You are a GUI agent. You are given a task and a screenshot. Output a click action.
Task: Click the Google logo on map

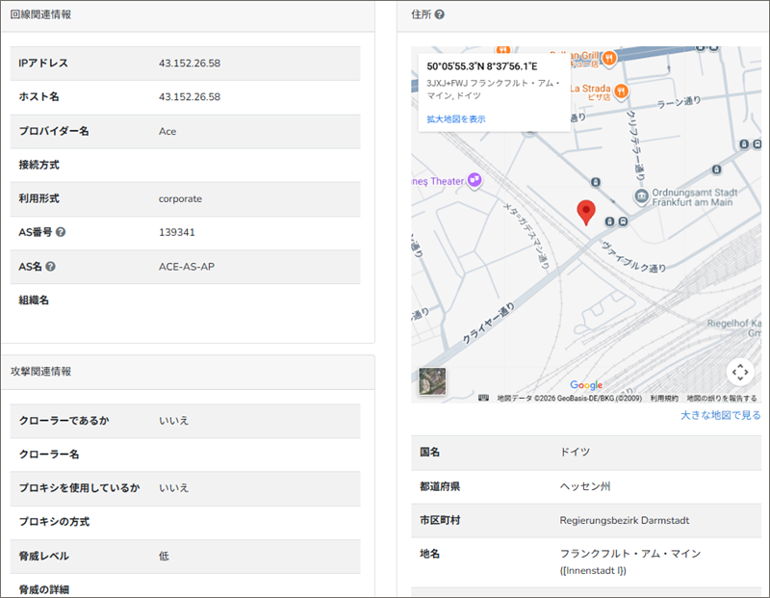click(585, 385)
